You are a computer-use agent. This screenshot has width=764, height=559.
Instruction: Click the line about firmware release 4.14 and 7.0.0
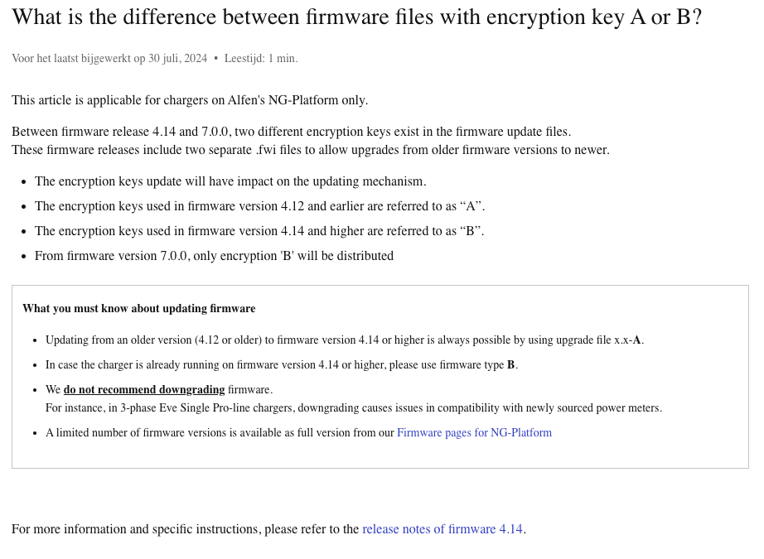tap(291, 132)
